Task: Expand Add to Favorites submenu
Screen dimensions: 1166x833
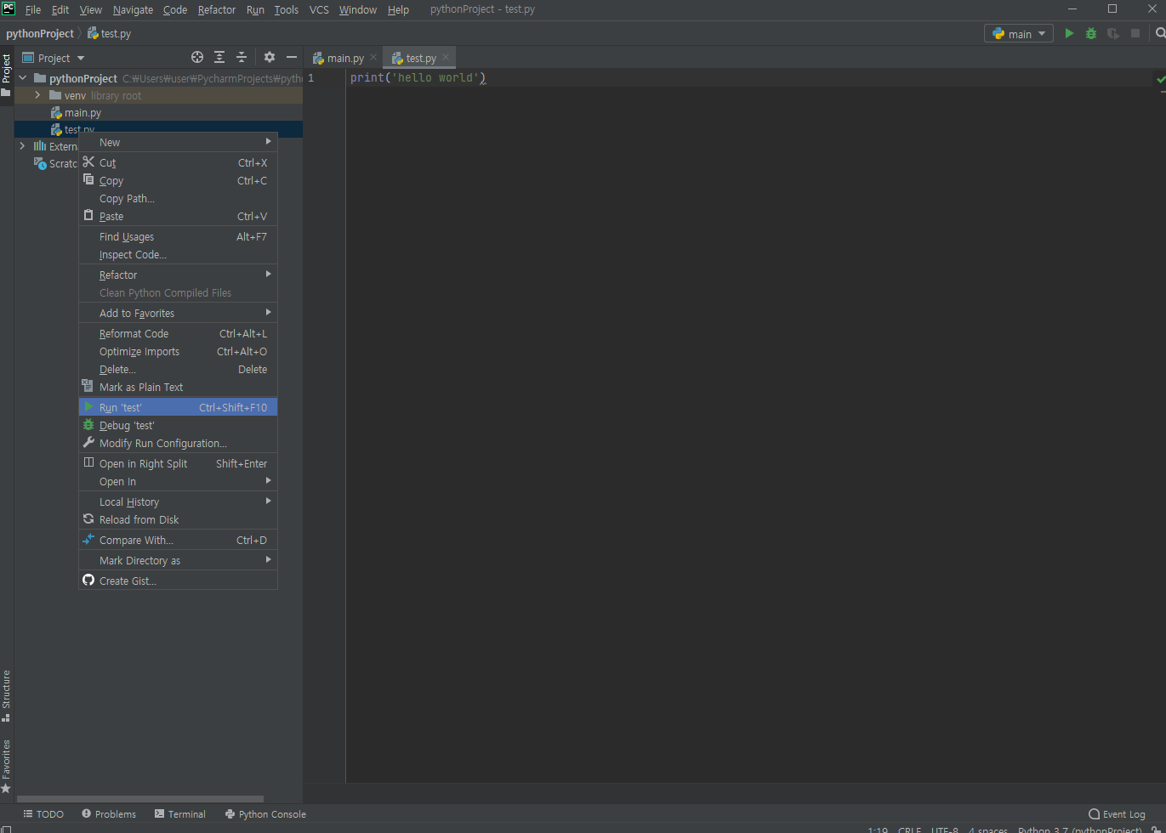Action: tap(178, 313)
